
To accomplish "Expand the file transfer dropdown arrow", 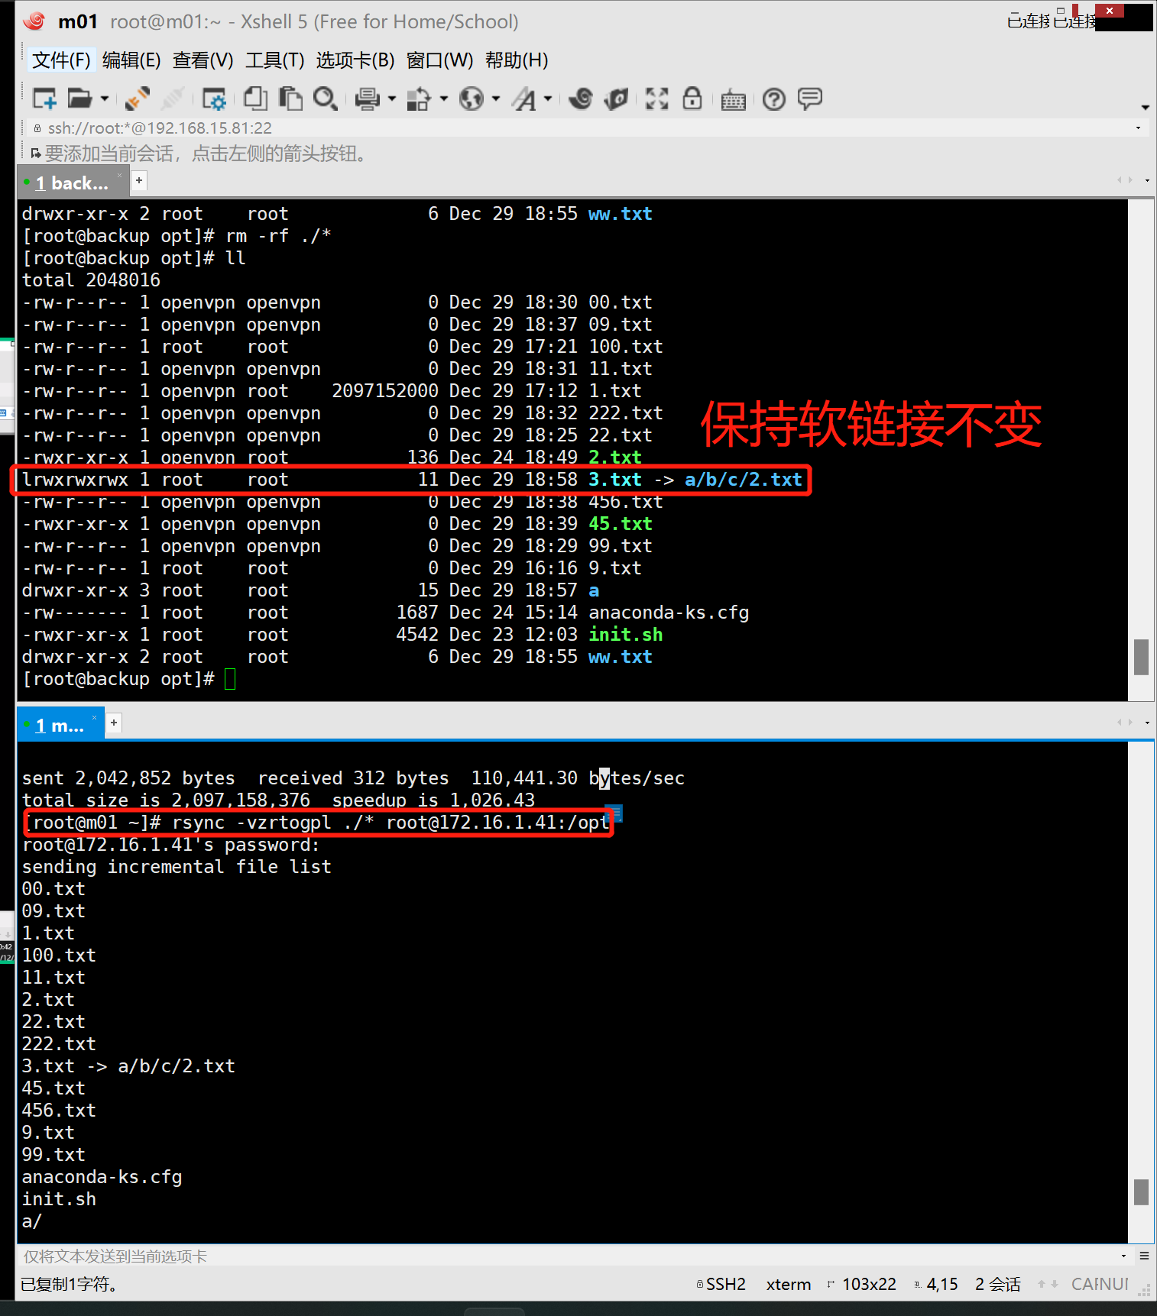I will point(443,99).
